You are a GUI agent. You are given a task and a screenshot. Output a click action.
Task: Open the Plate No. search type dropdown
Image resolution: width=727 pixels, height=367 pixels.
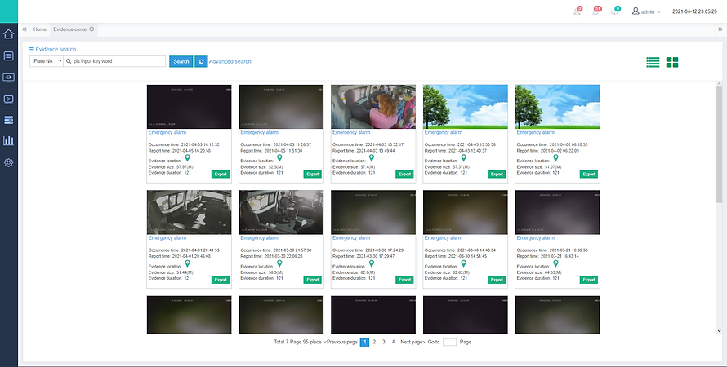tap(47, 61)
